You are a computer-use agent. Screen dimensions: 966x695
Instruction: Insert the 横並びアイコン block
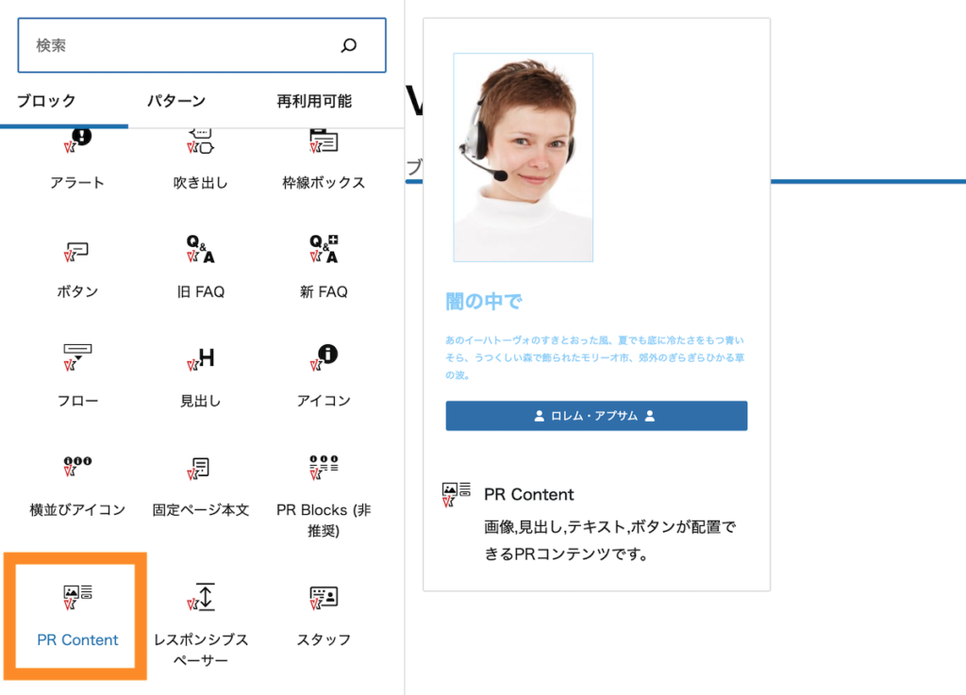click(x=77, y=487)
